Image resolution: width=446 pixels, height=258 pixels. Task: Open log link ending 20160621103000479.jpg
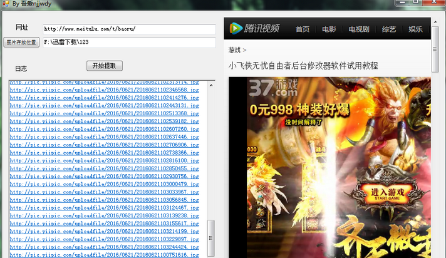point(105,184)
